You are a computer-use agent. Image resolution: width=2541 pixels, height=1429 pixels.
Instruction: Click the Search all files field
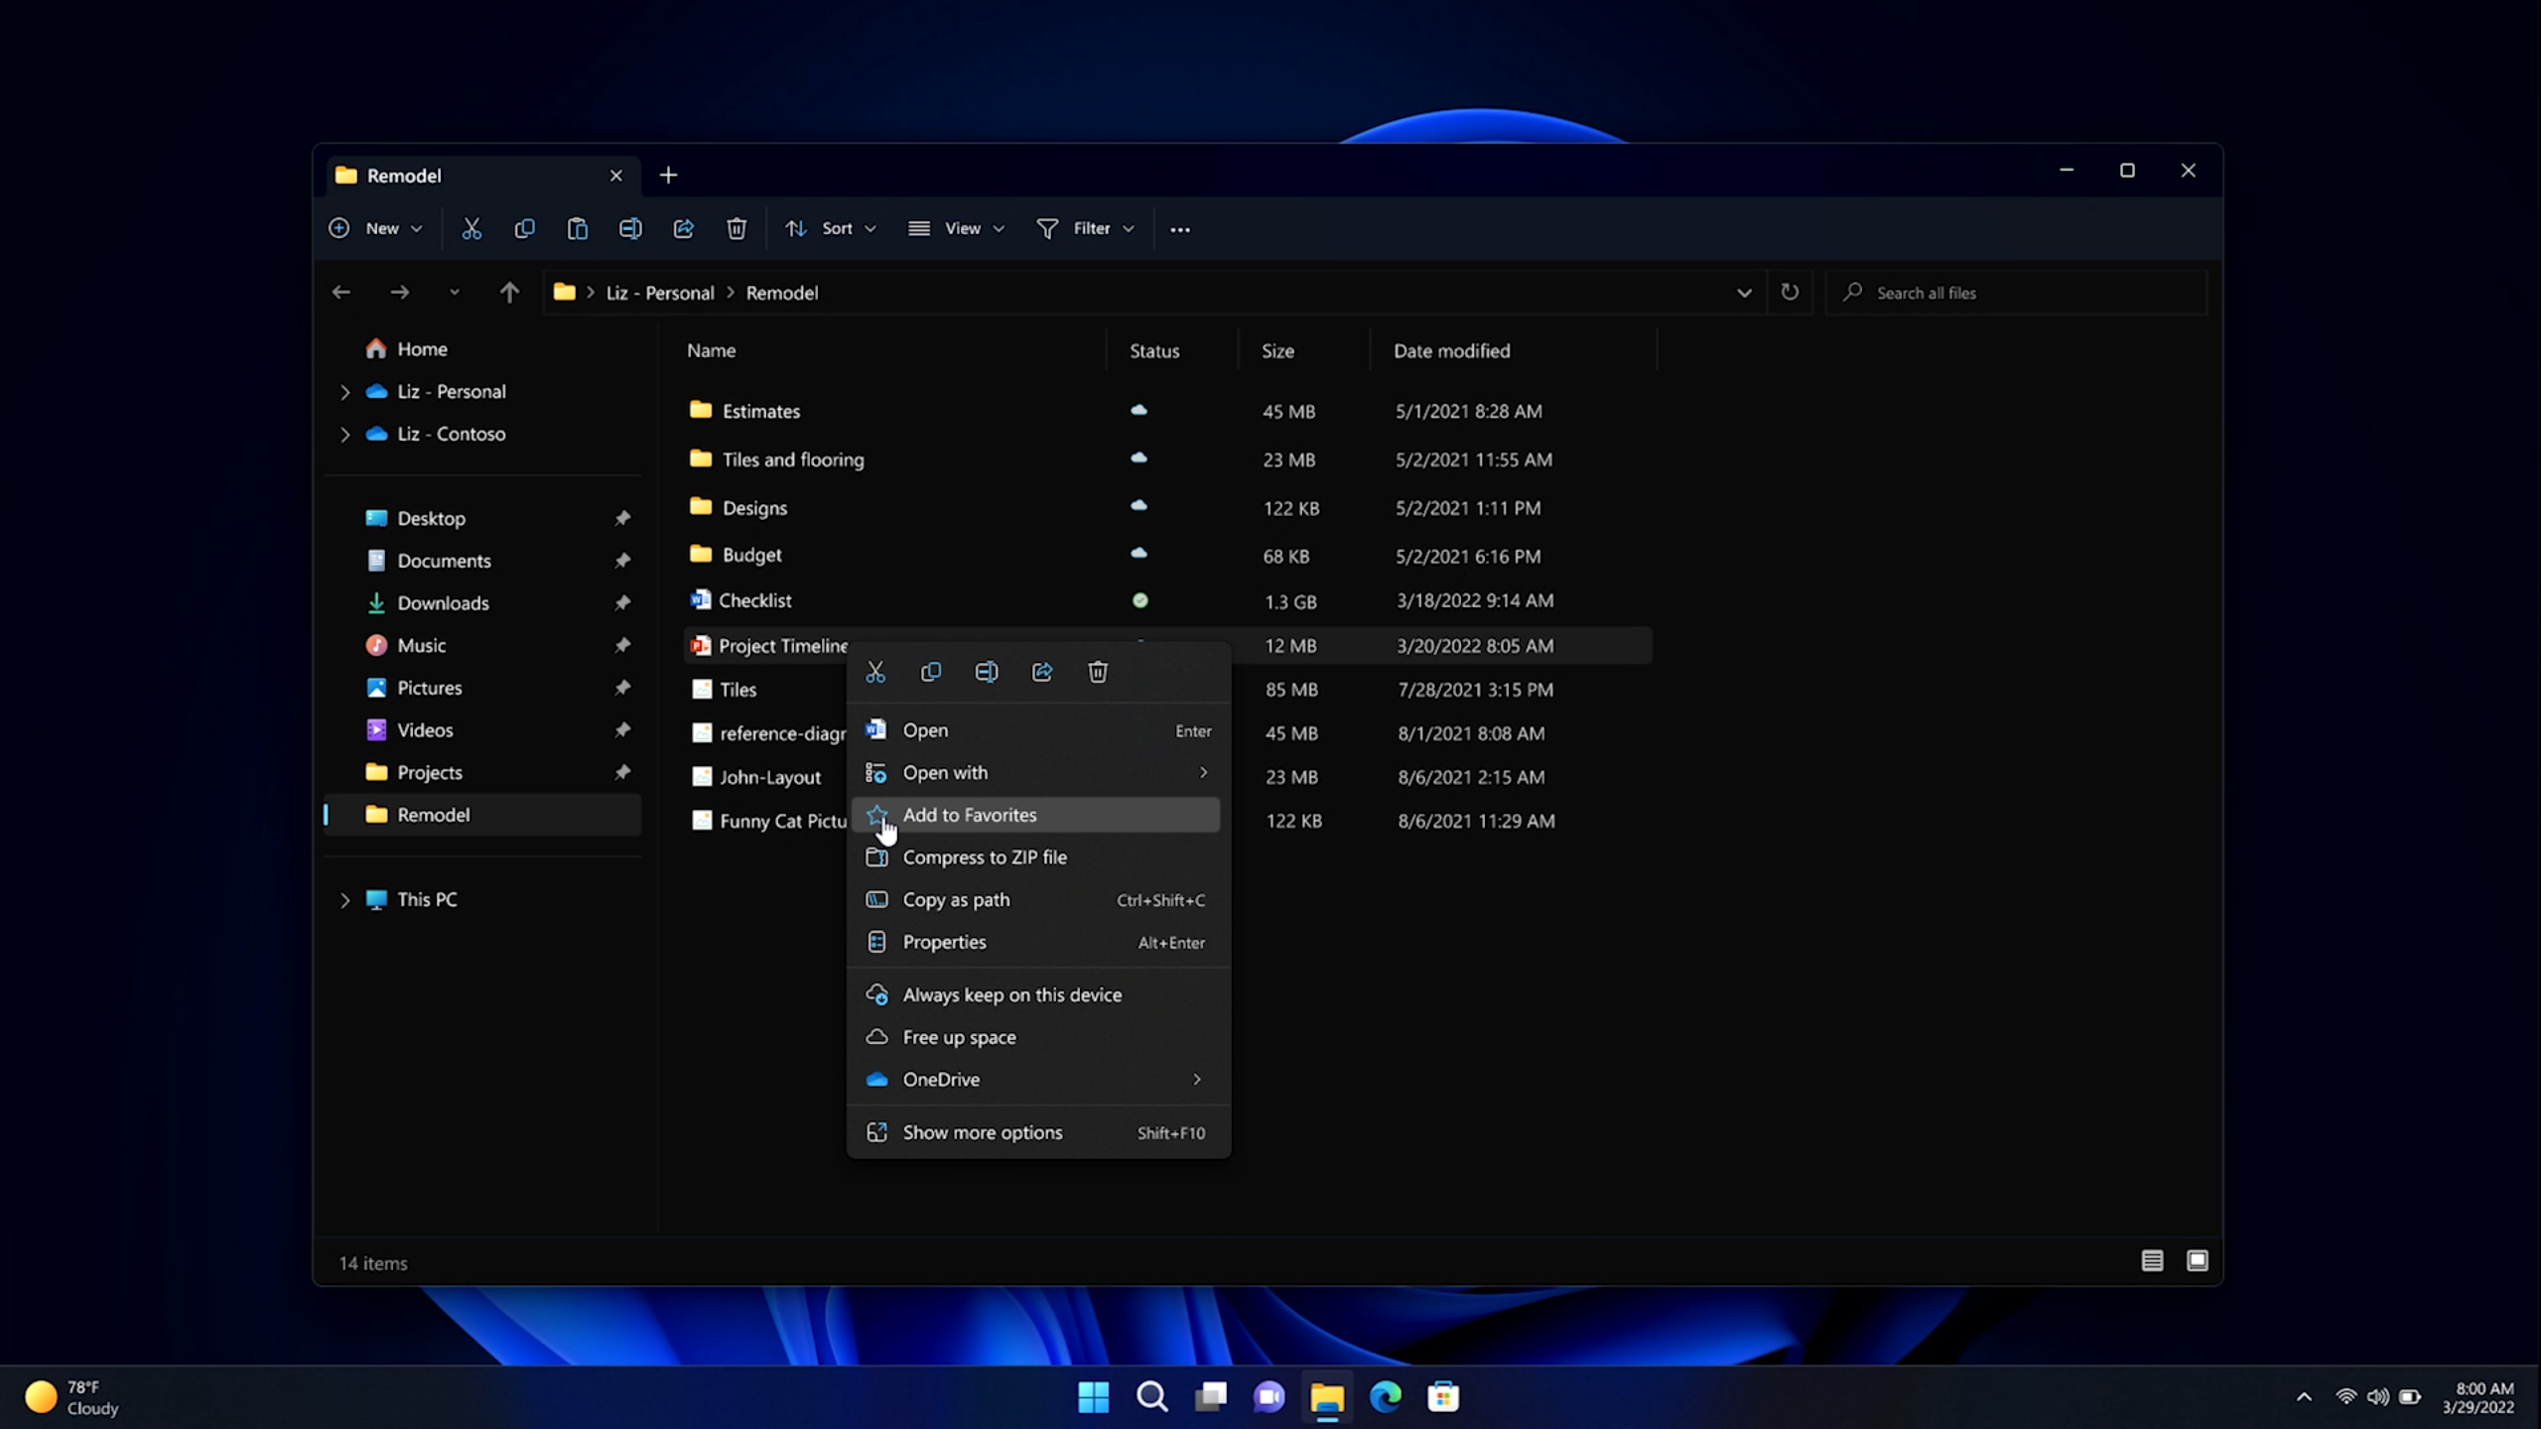point(2015,292)
